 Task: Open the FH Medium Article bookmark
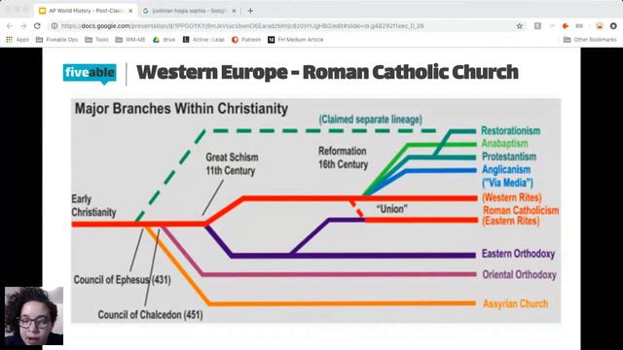[296, 40]
